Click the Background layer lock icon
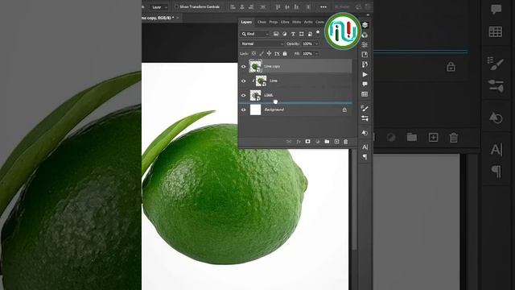 point(344,110)
